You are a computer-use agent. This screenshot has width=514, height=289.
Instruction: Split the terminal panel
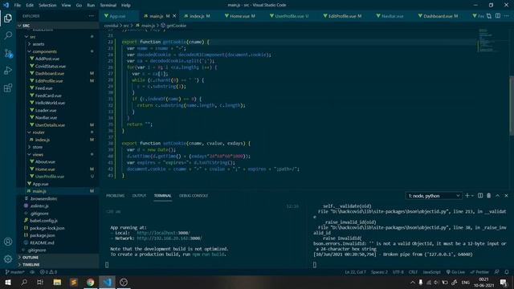[x=480, y=196]
